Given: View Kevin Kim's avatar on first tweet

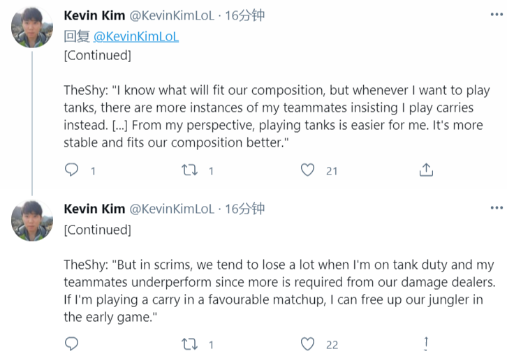Looking at the screenshot, I should [32, 27].
